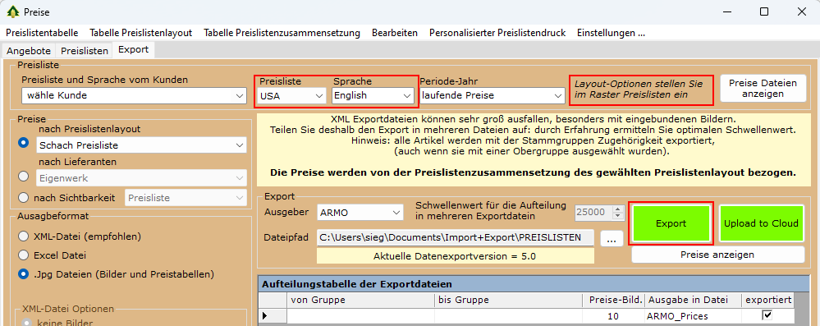Toggle the 'exportiert' checkbox in ARMO_Prices row
The image size is (820, 326).
tap(767, 315)
